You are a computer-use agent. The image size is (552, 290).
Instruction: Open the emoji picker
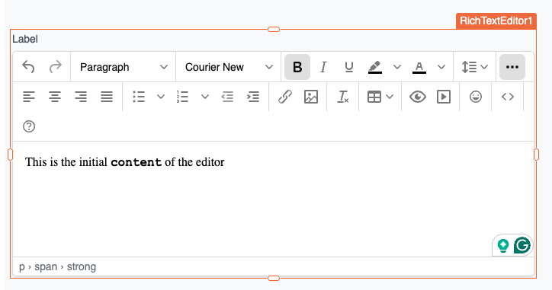pyautogui.click(x=476, y=97)
